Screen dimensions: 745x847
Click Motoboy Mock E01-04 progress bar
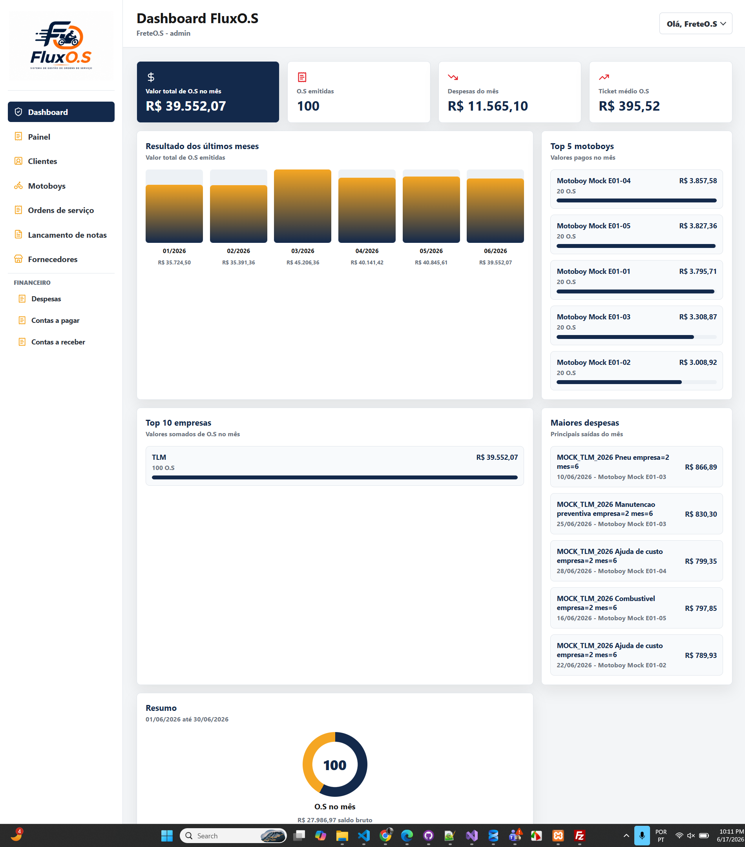pyautogui.click(x=636, y=200)
